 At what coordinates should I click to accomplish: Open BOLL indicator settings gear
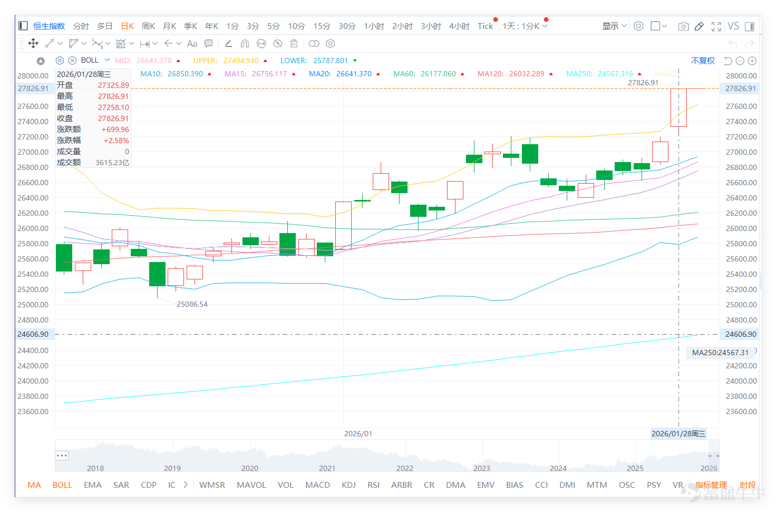click(x=60, y=61)
